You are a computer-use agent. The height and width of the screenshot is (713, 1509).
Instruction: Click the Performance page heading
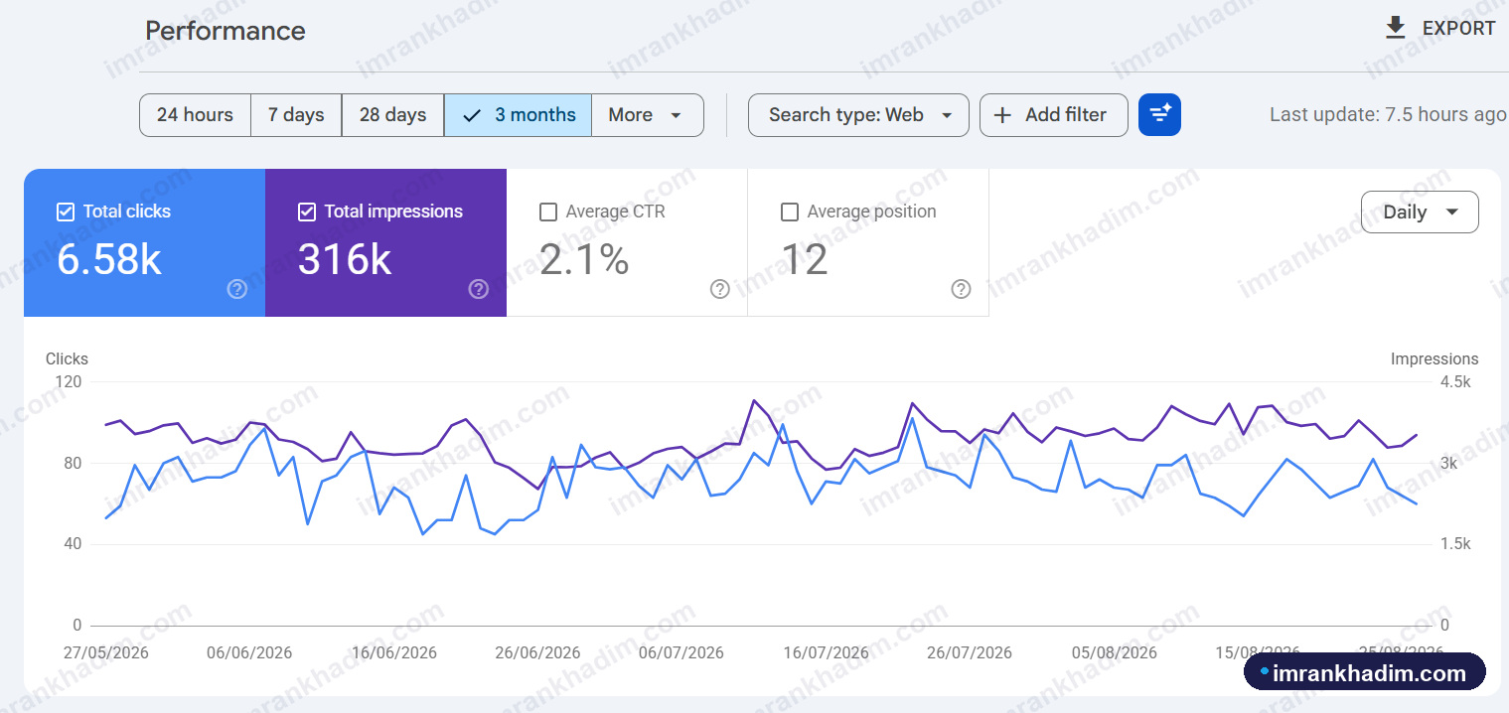[226, 31]
